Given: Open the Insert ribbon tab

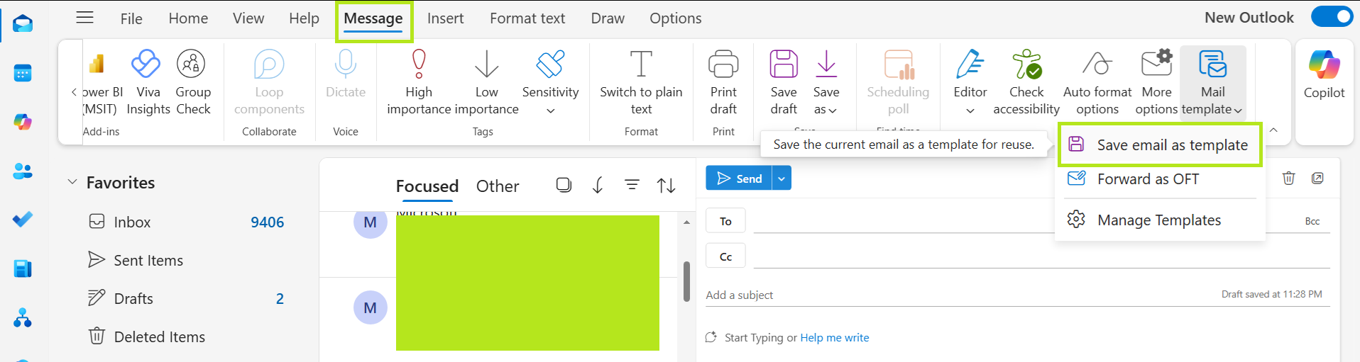Looking at the screenshot, I should click(x=445, y=18).
